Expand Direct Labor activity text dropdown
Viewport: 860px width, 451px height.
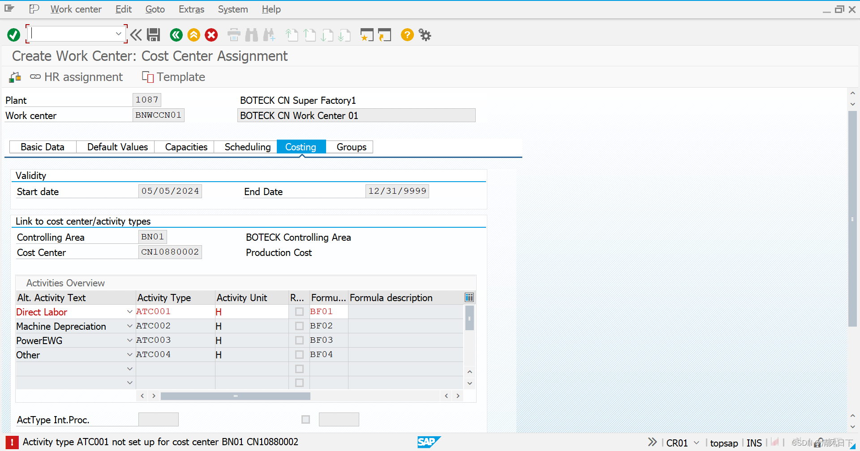pos(130,312)
